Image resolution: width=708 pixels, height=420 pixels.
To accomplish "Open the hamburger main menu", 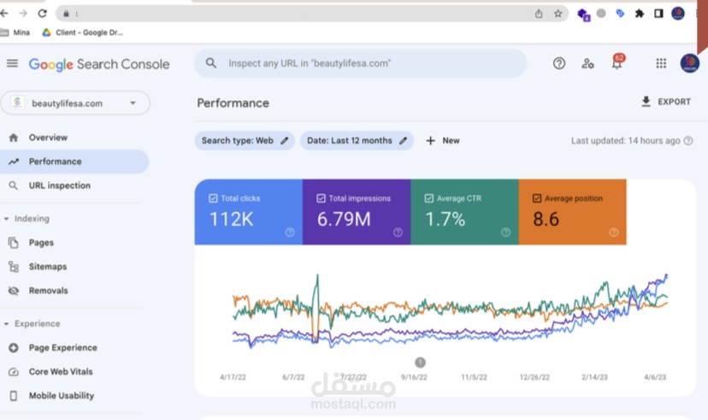I will [x=12, y=63].
